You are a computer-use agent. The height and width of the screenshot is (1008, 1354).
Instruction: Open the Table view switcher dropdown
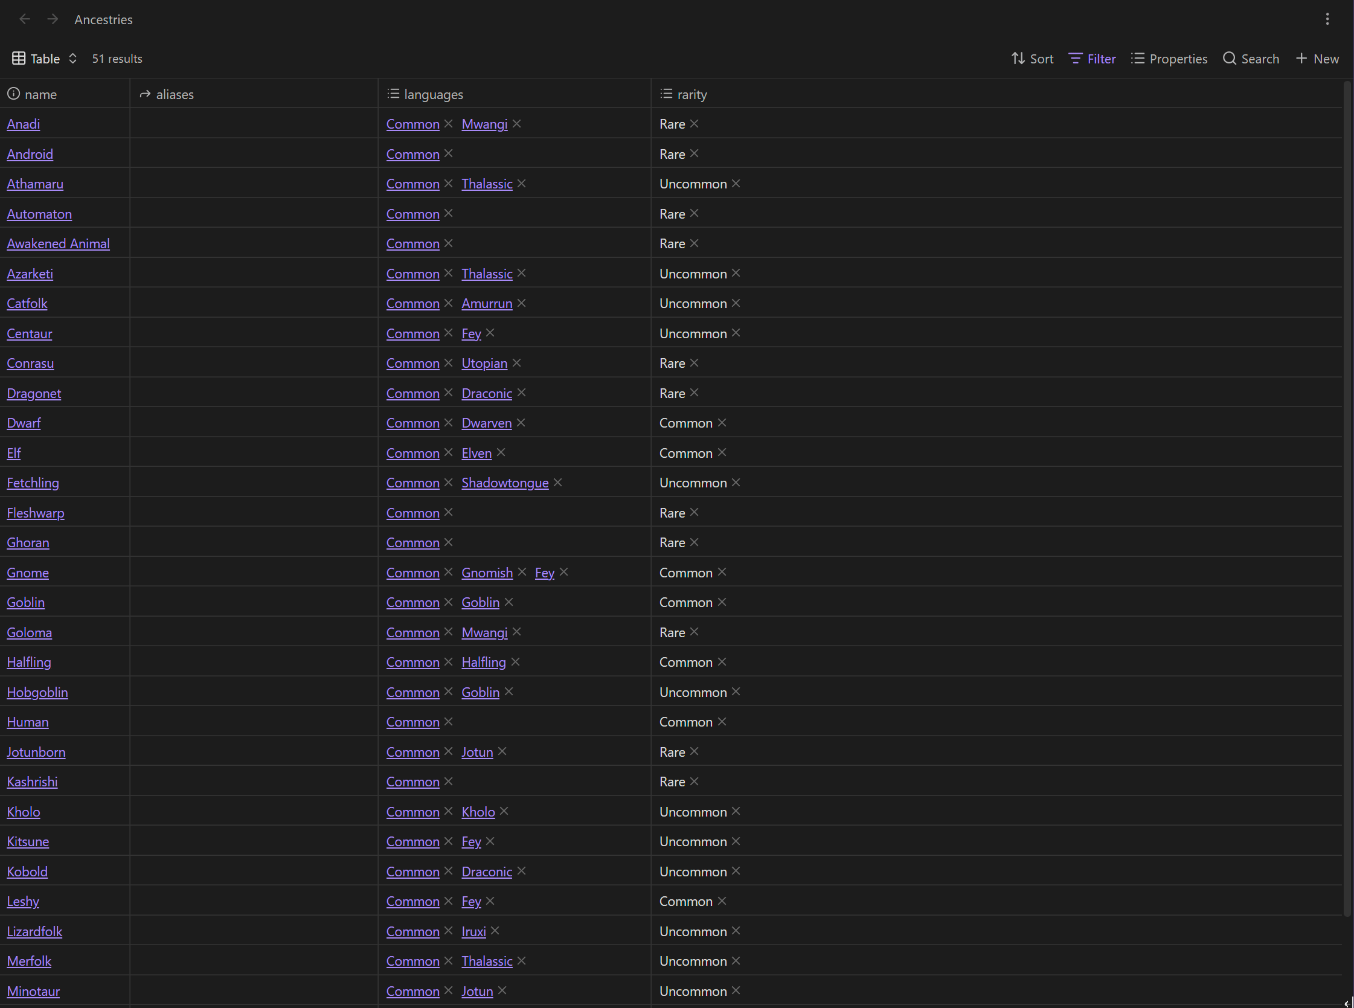(45, 59)
